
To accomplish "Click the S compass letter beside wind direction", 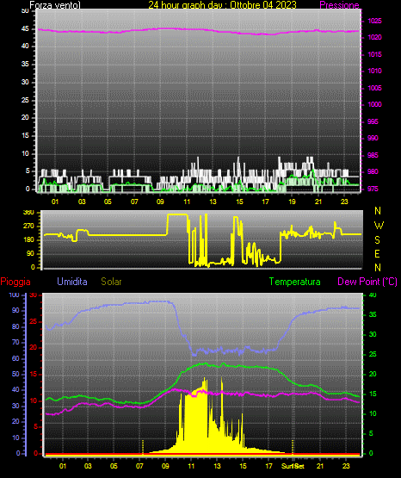I will 377,240.
